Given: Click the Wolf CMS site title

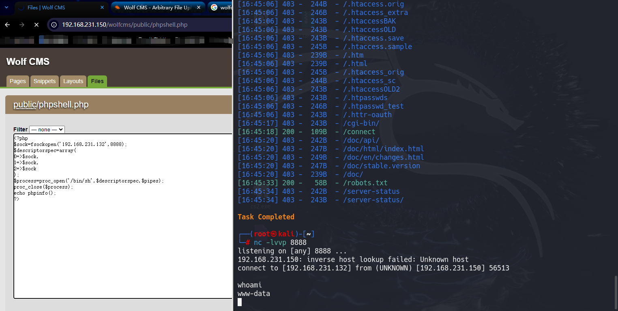Looking at the screenshot, I should pos(28,62).
